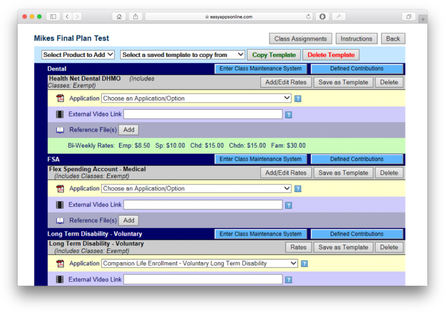Open the book icon for Dental Reference Files

pos(60,130)
